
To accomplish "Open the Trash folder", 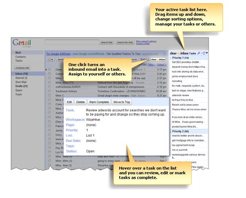I will click(19, 94).
